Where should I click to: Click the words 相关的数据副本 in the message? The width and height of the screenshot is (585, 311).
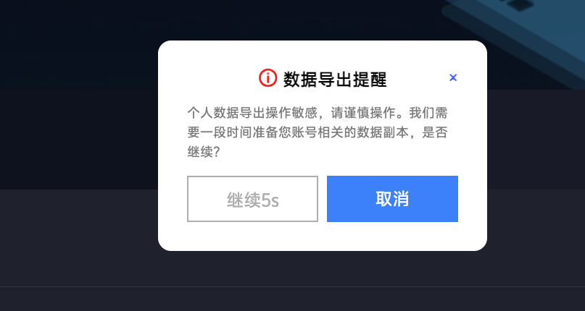[x=363, y=132]
